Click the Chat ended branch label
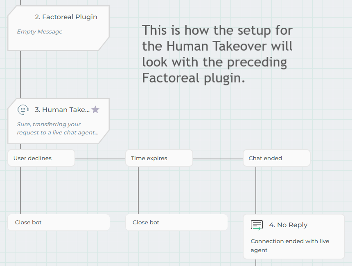352x266 pixels. [276, 158]
